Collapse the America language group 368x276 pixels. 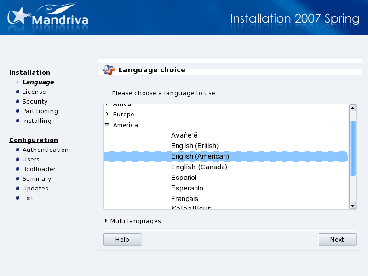(107, 125)
